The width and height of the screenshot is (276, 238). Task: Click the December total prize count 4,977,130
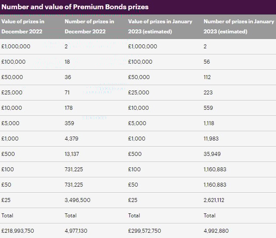(x=78, y=231)
